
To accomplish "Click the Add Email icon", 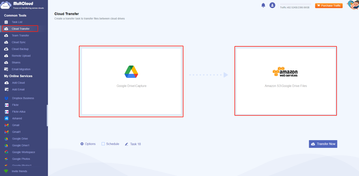I will click(x=7, y=90).
